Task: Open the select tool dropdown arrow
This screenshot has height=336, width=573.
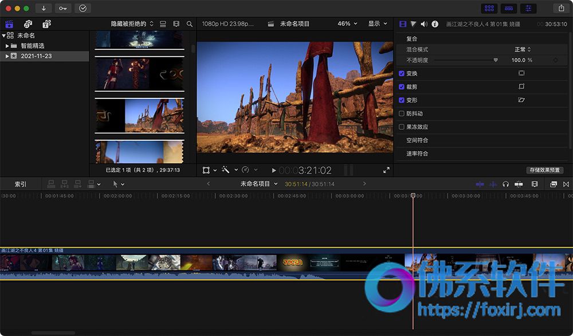Action: point(123,184)
